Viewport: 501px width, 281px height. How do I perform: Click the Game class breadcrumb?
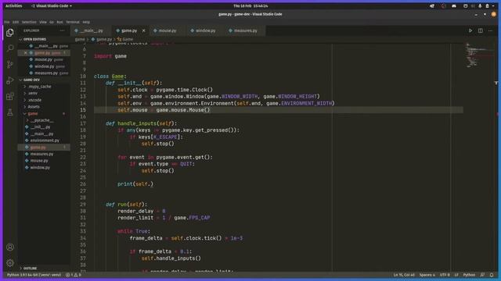coord(125,39)
